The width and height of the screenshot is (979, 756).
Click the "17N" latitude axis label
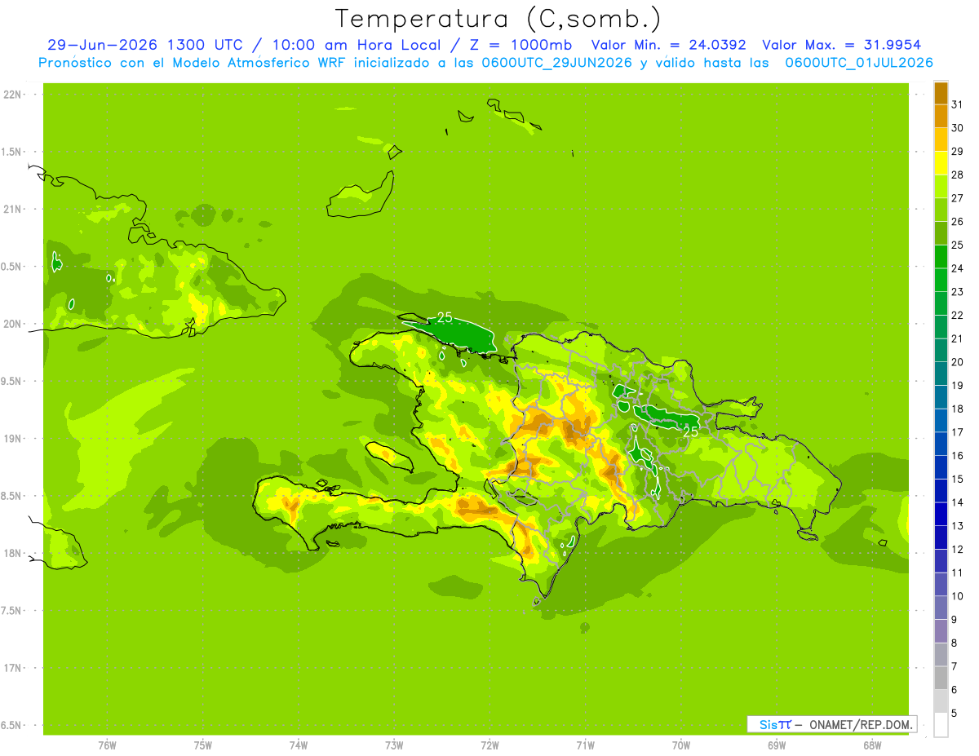click(12, 668)
